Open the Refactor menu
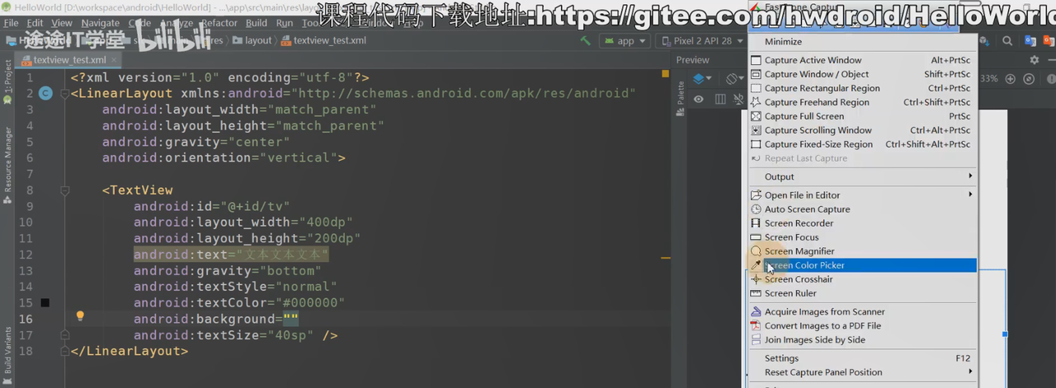This screenshot has width=1056, height=388. [x=219, y=23]
